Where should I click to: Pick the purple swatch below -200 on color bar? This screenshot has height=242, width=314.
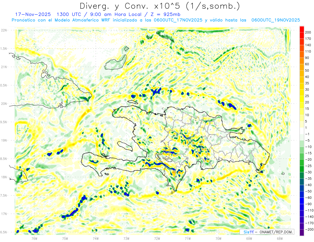[x=302, y=233]
